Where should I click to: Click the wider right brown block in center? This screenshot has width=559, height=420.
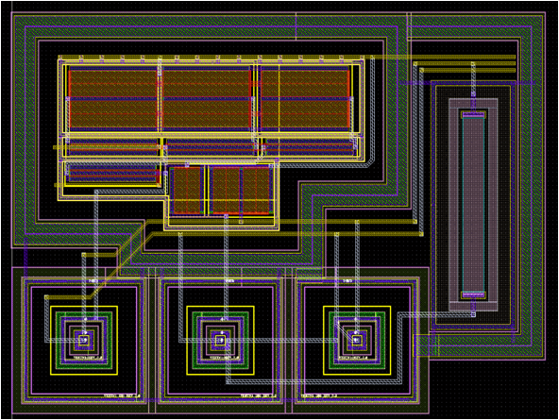tap(240, 191)
